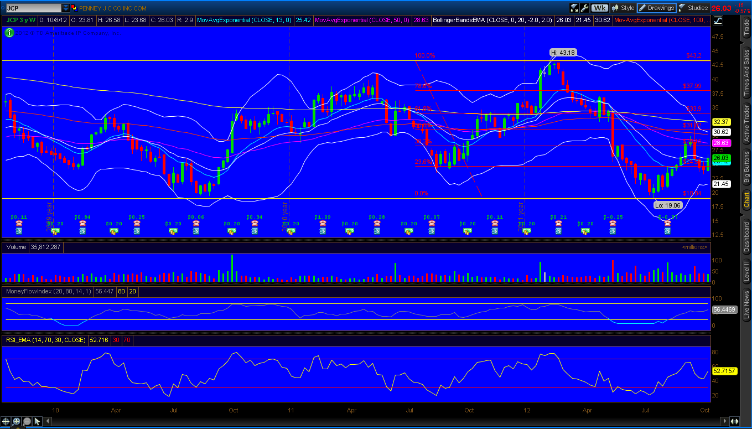
Task: Click the 56.4469 MoneyFlowIndex value bubble
Action: [x=724, y=310]
